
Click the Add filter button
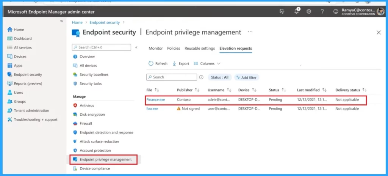[246, 77]
